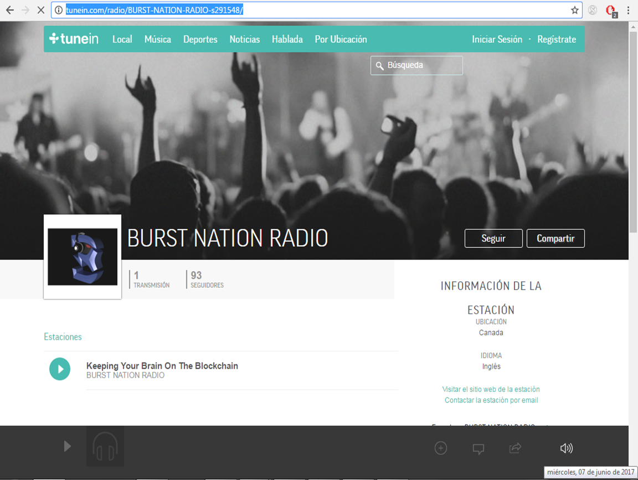This screenshot has height=480, width=638.
Task: Click the Seguir button
Action: (x=493, y=239)
